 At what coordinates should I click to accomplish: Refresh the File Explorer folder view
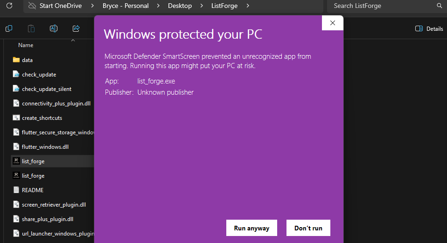[x=9, y=6]
